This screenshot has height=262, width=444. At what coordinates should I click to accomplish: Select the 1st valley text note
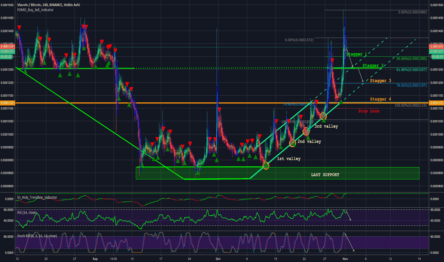[x=289, y=159]
